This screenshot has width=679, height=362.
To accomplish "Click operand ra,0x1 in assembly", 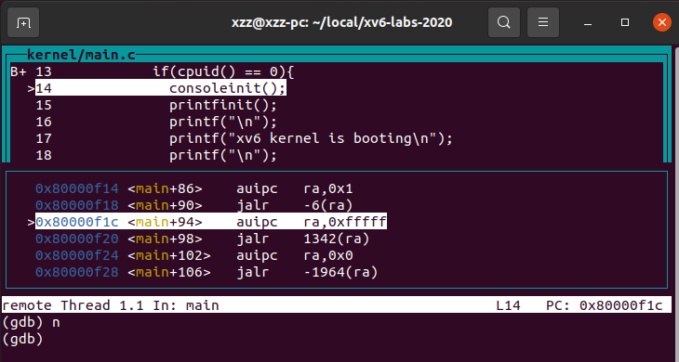I will tap(328, 188).
